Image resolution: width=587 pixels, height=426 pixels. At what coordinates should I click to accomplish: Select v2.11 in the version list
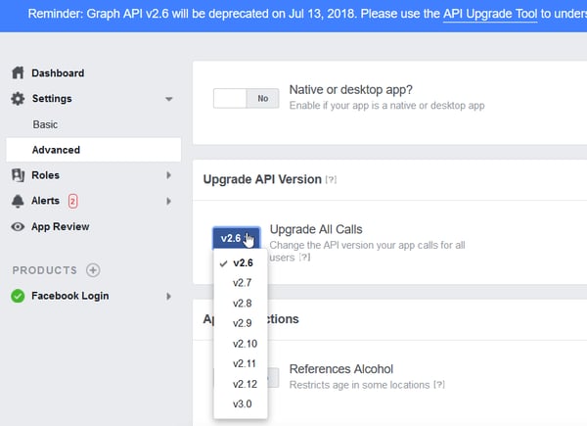coord(241,363)
